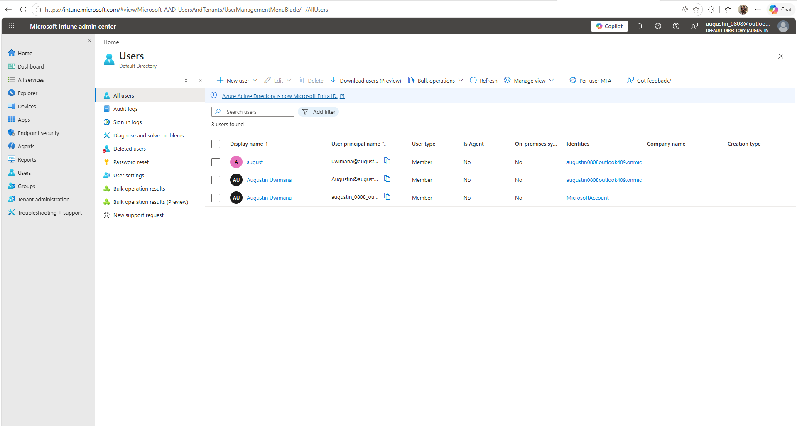The width and height of the screenshot is (797, 426).
Task: Sort by Display name column
Action: click(249, 144)
